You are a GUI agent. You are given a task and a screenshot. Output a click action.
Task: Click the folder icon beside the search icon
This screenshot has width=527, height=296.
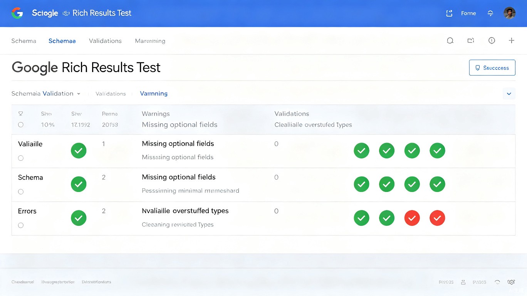coord(471,40)
